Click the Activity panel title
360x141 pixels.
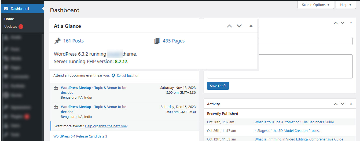coord(214,104)
